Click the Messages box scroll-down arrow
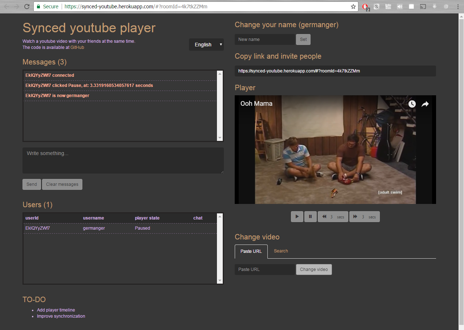 pos(219,138)
